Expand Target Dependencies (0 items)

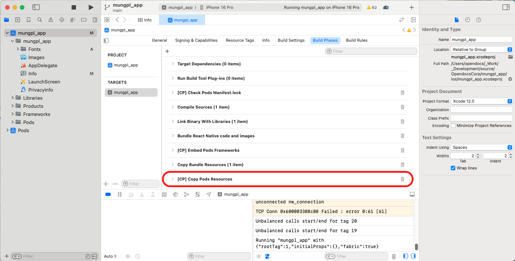point(172,64)
